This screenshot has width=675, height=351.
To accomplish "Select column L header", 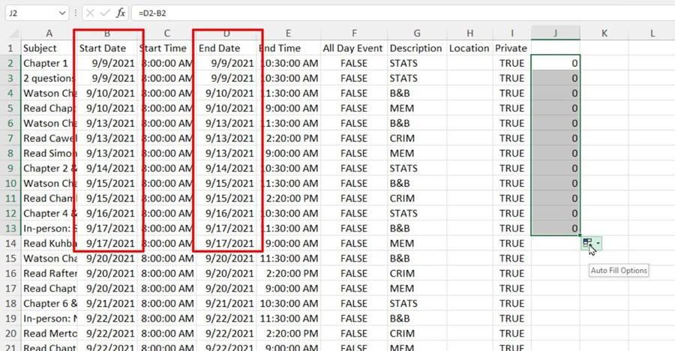I will pyautogui.click(x=652, y=33).
